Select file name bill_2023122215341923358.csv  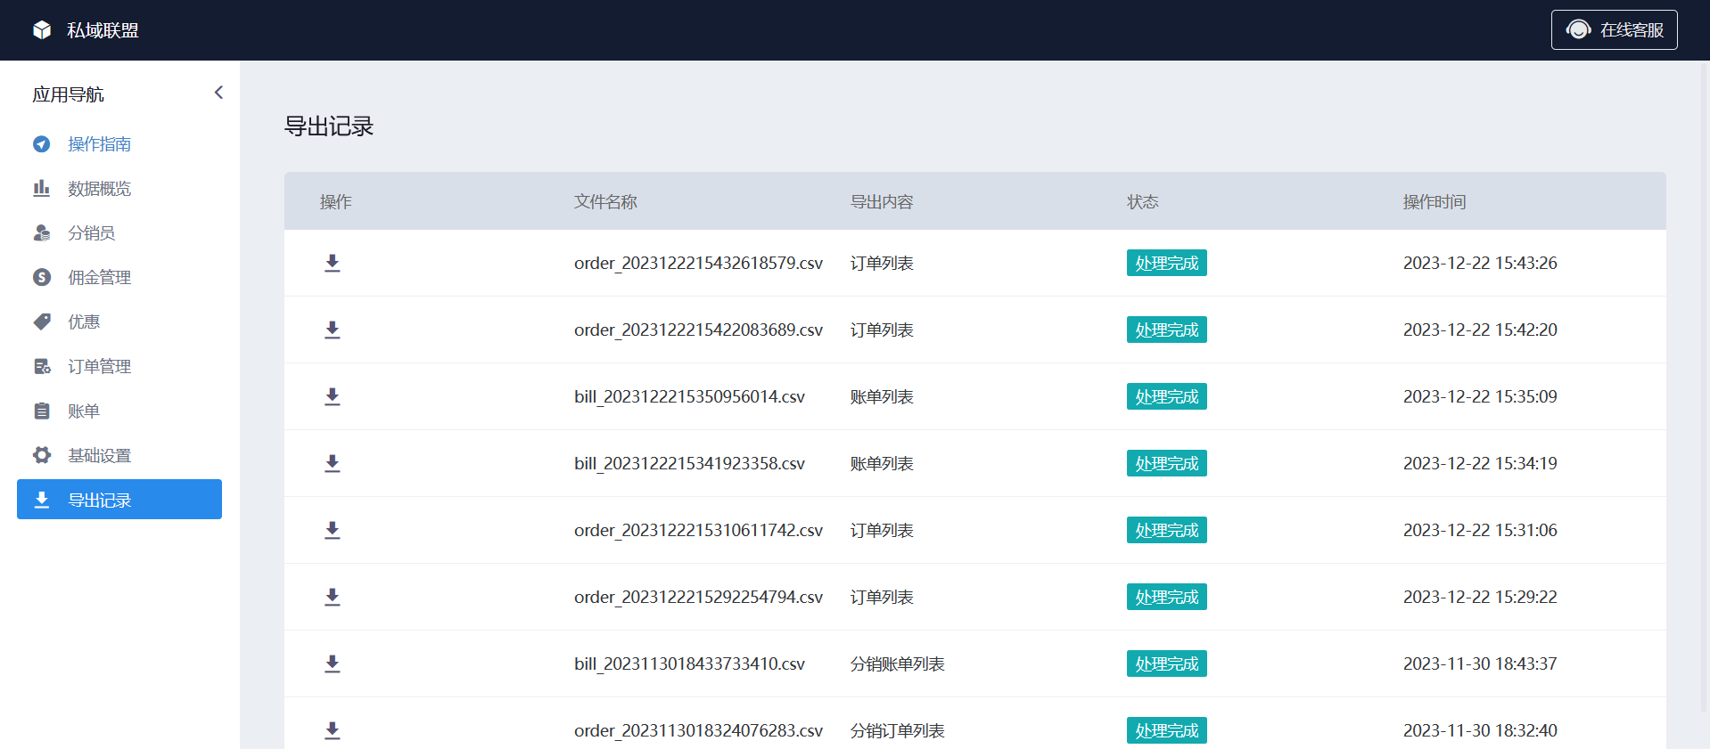coord(689,463)
